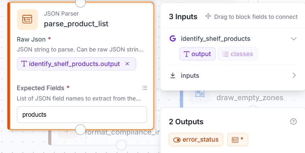Click the download icon next to inputs

coord(173,76)
